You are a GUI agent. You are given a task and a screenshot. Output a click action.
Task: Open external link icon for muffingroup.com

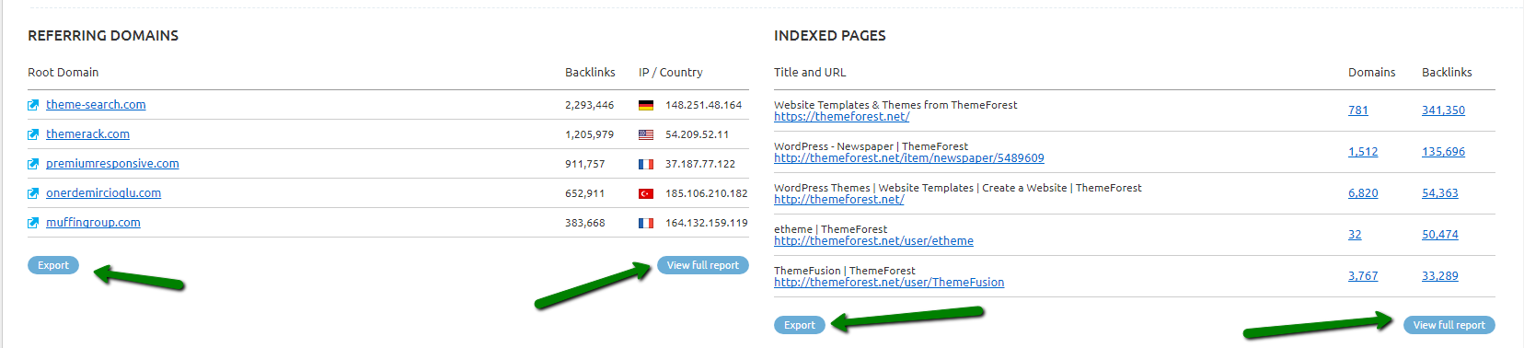pyautogui.click(x=33, y=223)
